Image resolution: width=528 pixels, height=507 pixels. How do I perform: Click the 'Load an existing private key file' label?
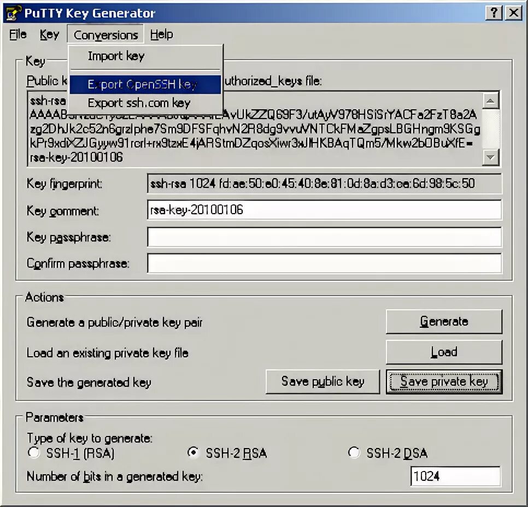108,353
